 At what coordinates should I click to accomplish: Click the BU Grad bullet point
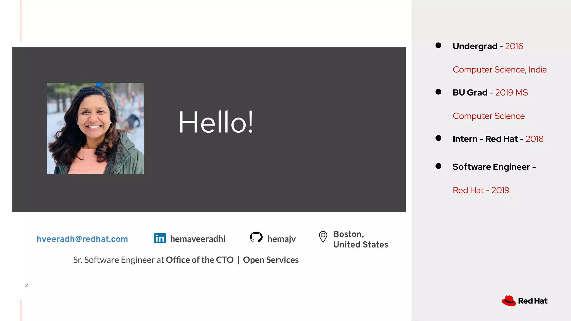tap(438, 92)
